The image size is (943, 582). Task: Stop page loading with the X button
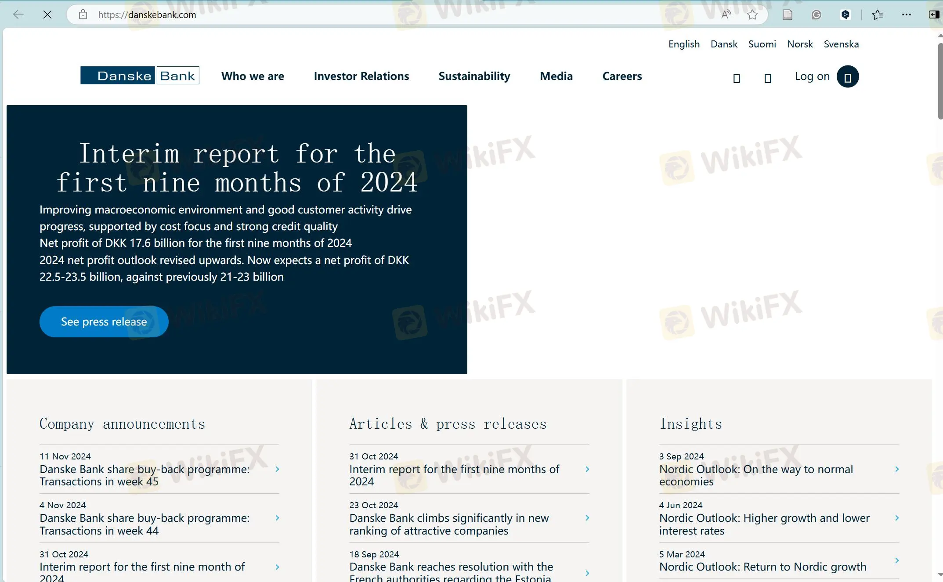coord(47,14)
